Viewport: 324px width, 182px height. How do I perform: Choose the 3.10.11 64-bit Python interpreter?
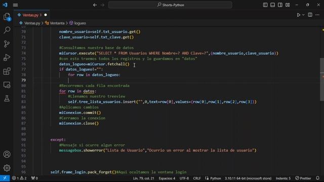(248, 178)
